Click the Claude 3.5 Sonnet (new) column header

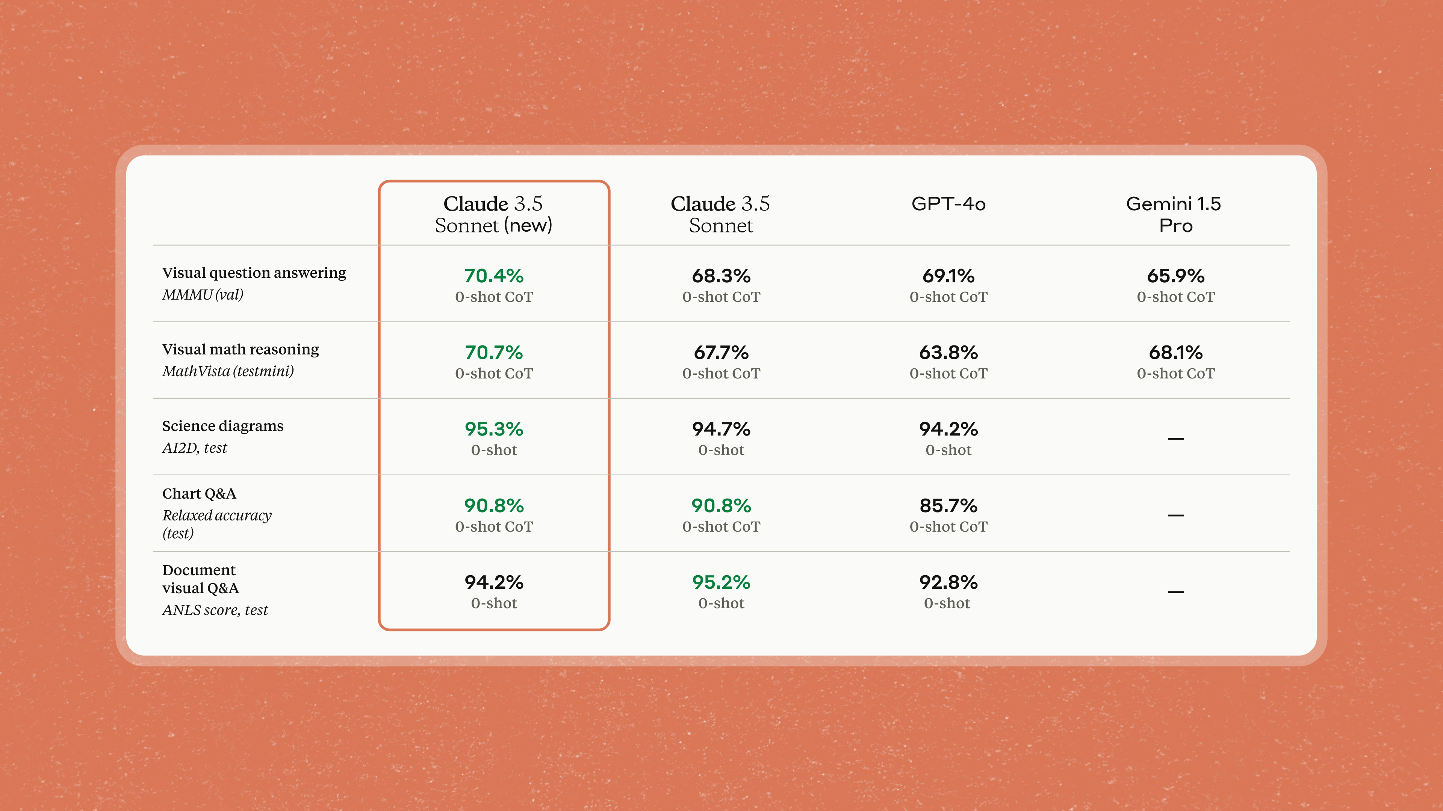point(493,214)
